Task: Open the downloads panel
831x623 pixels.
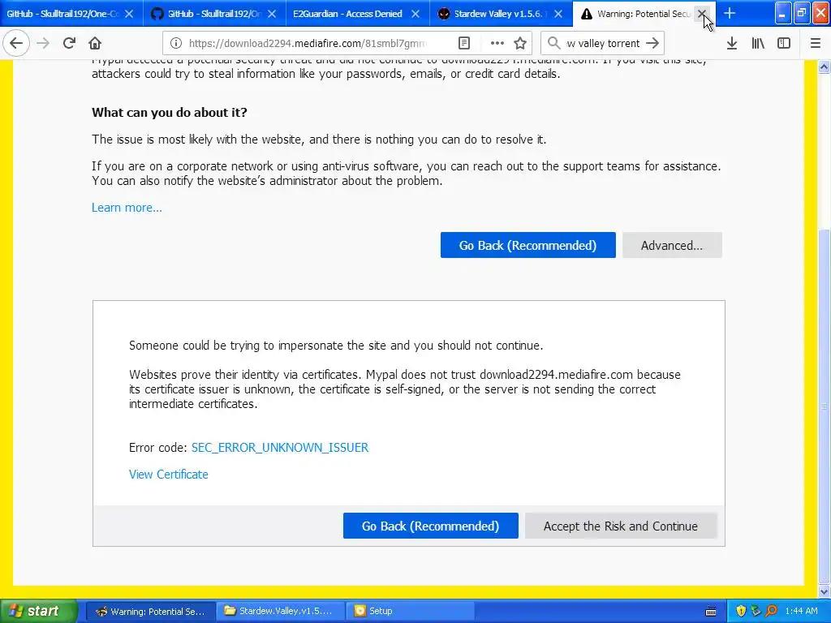Action: pyautogui.click(x=732, y=44)
